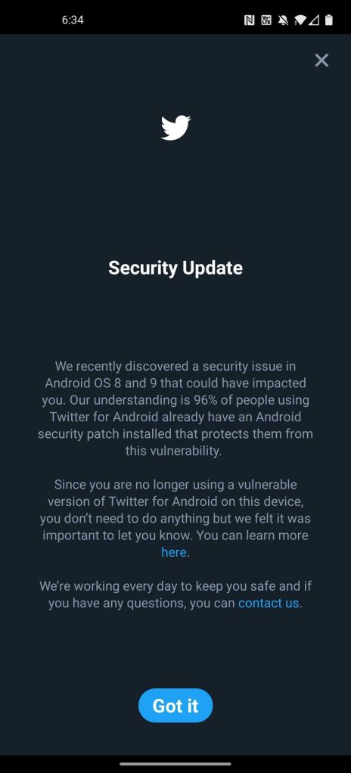Tap the 'important to let you know' line
Viewport: 351px width, 773px height.
(175, 536)
